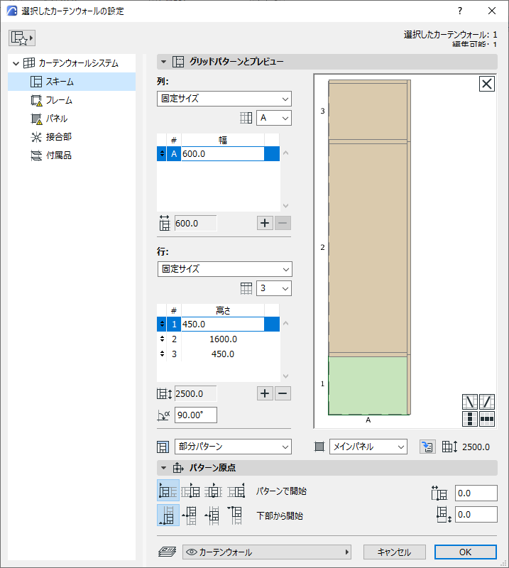Open help with the question mark button
The image size is (509, 568).
(x=460, y=11)
